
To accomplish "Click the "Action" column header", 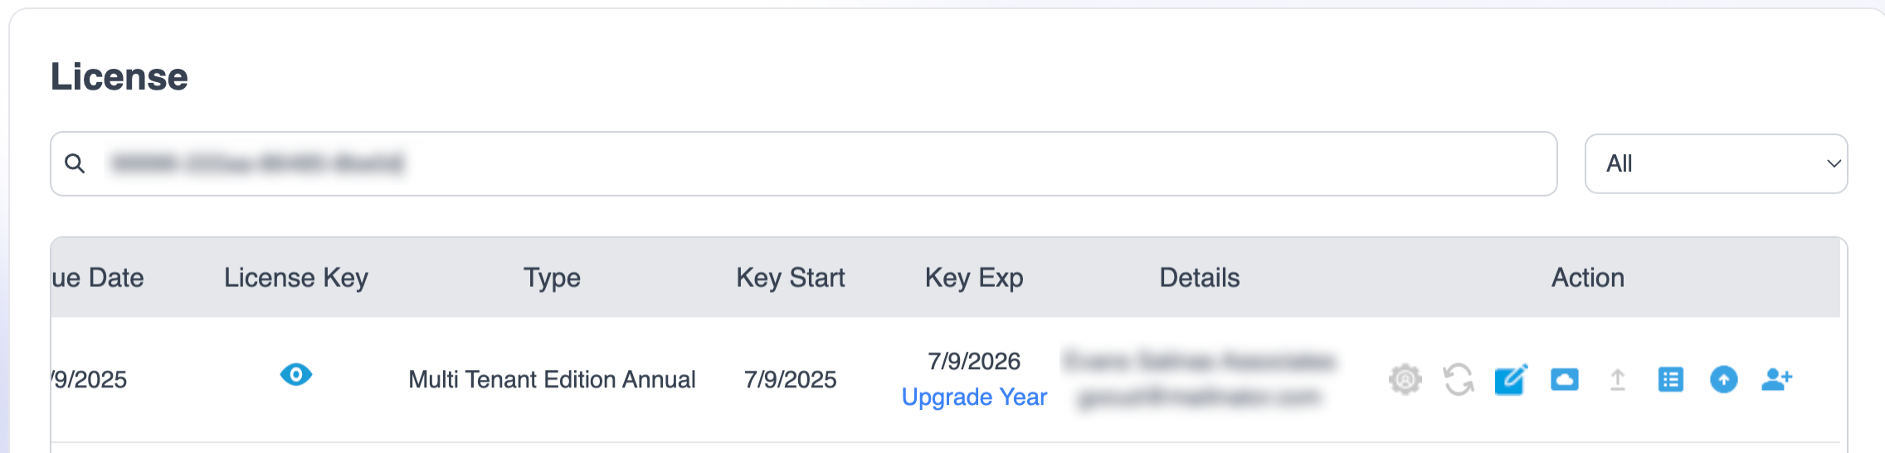I will [1588, 278].
